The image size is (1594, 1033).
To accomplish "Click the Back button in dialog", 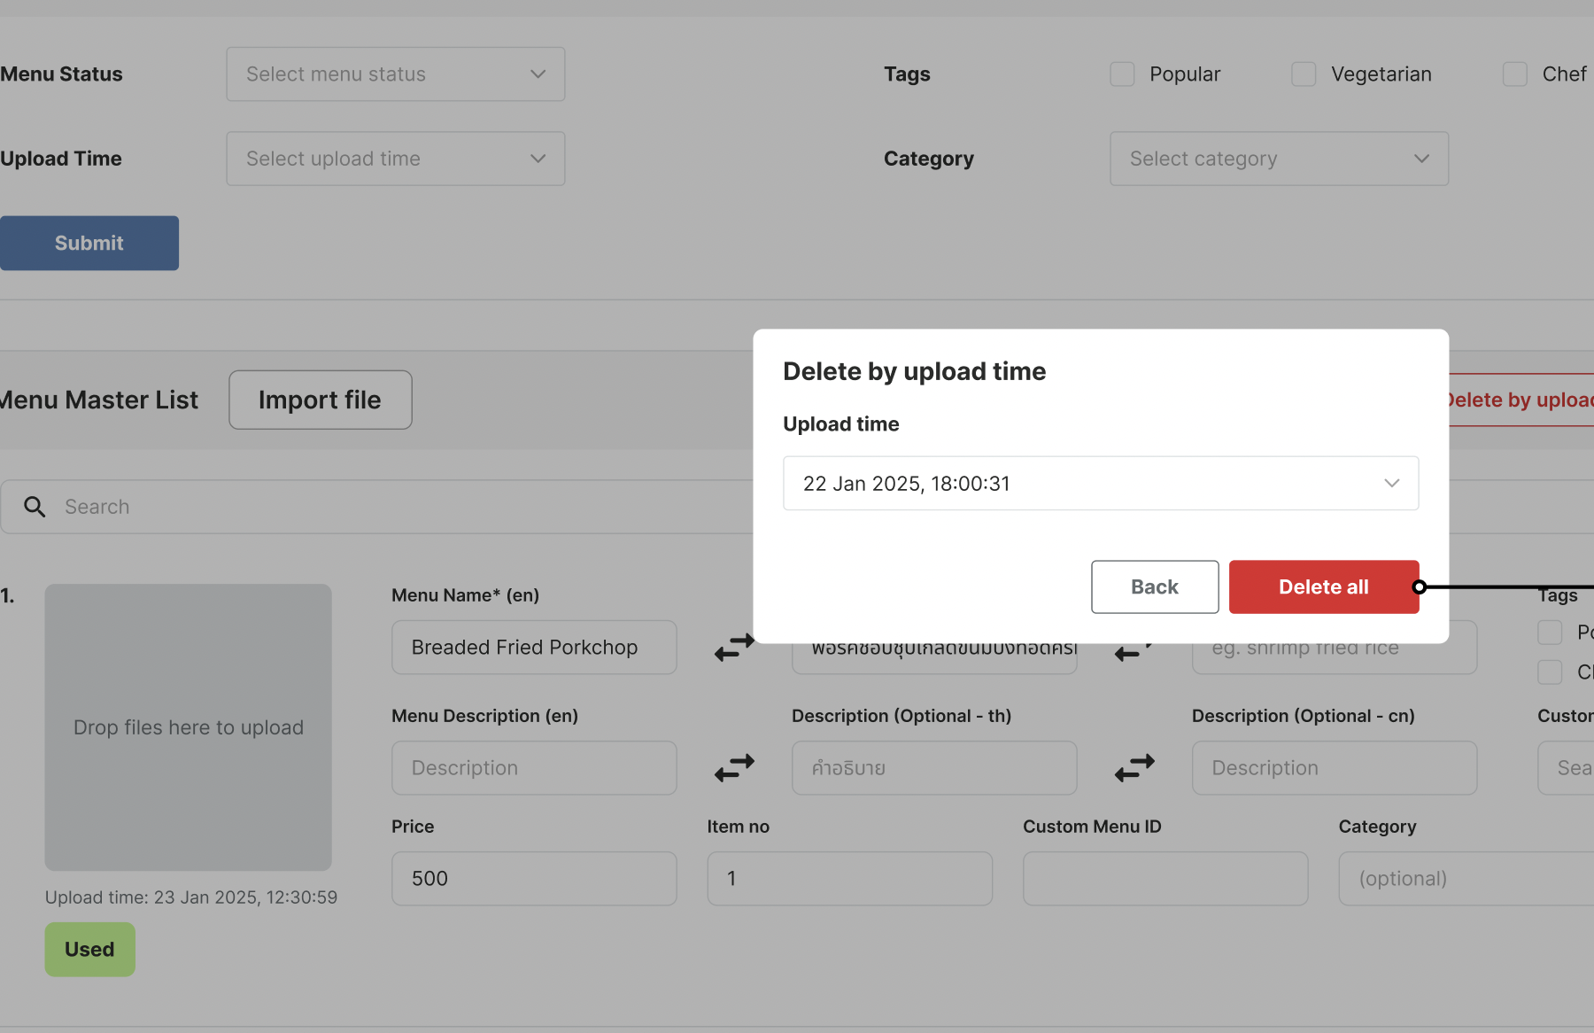I will coord(1154,586).
